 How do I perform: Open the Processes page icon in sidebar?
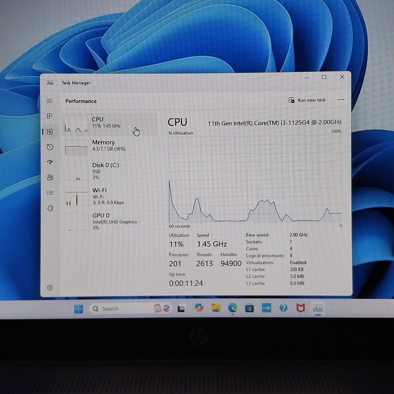click(50, 116)
